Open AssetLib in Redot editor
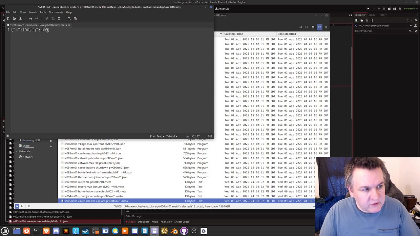420x236 pixels. (x=222, y=9)
